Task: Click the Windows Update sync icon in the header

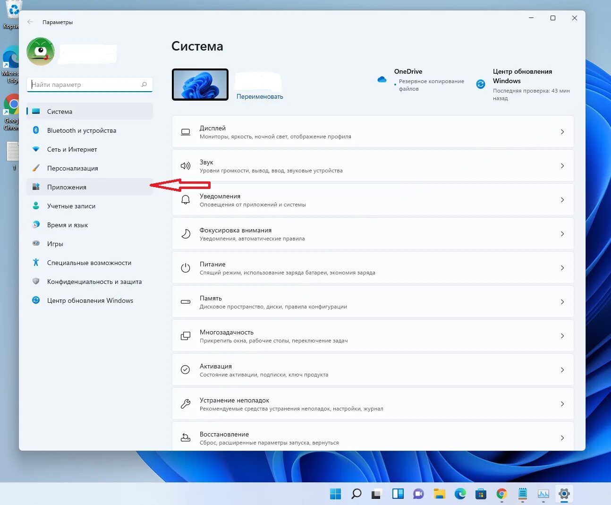Action: [x=481, y=84]
